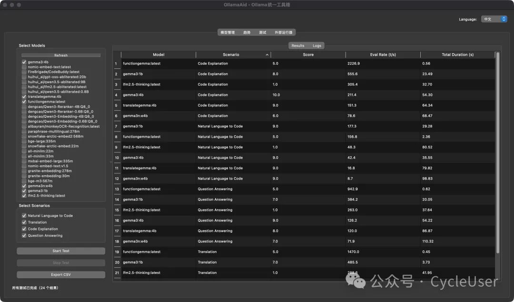The height and width of the screenshot is (302, 514).
Task: Sort by the Model column header
Action: 158,55
